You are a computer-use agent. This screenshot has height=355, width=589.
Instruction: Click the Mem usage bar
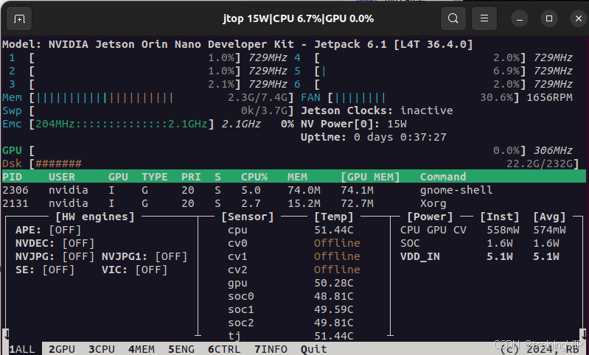tap(161, 97)
